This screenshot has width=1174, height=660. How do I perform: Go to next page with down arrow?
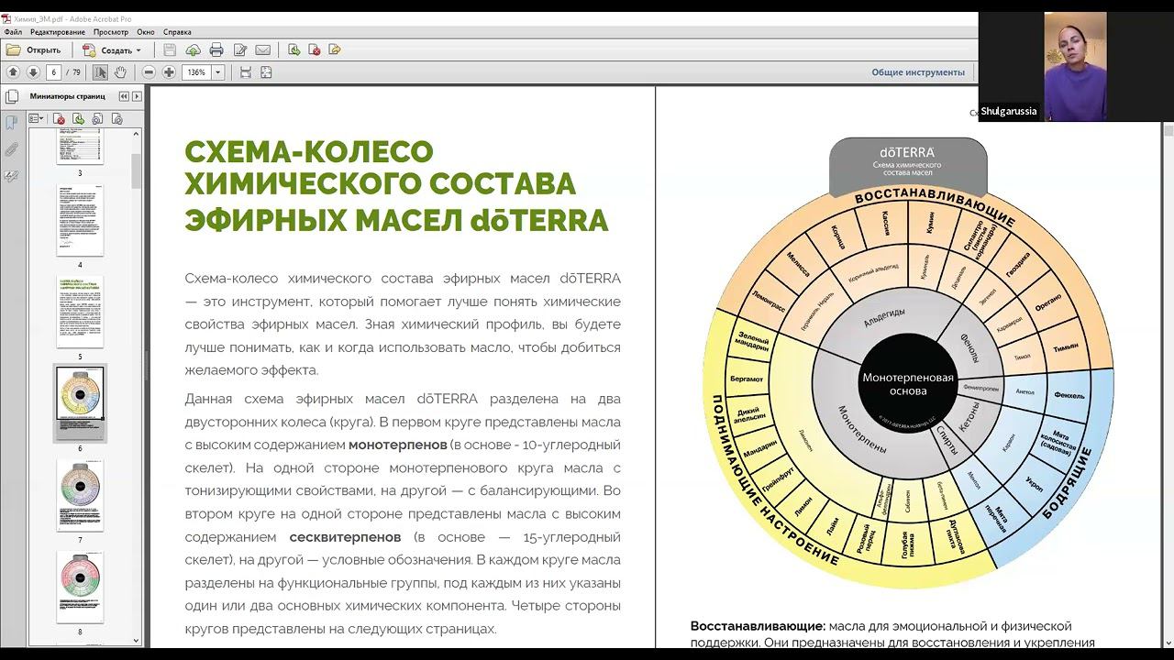click(x=33, y=72)
